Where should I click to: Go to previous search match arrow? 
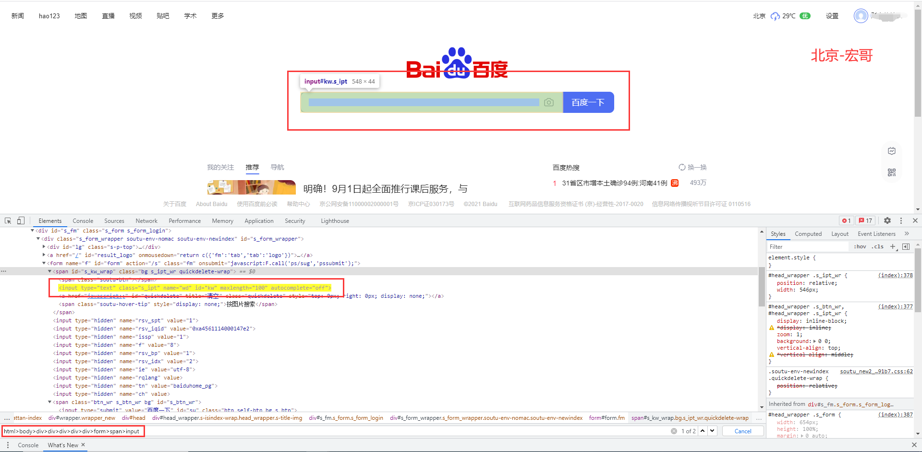[x=703, y=431]
